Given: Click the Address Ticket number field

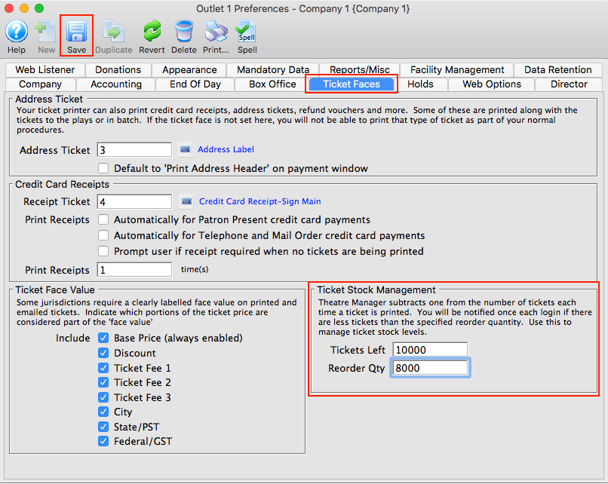Looking at the screenshot, I should pos(134,150).
